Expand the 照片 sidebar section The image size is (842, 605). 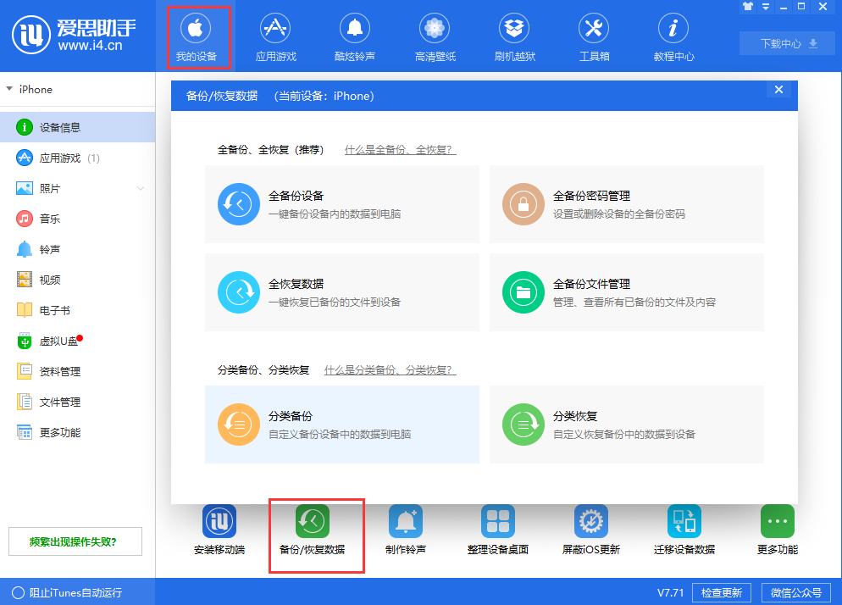[x=140, y=188]
